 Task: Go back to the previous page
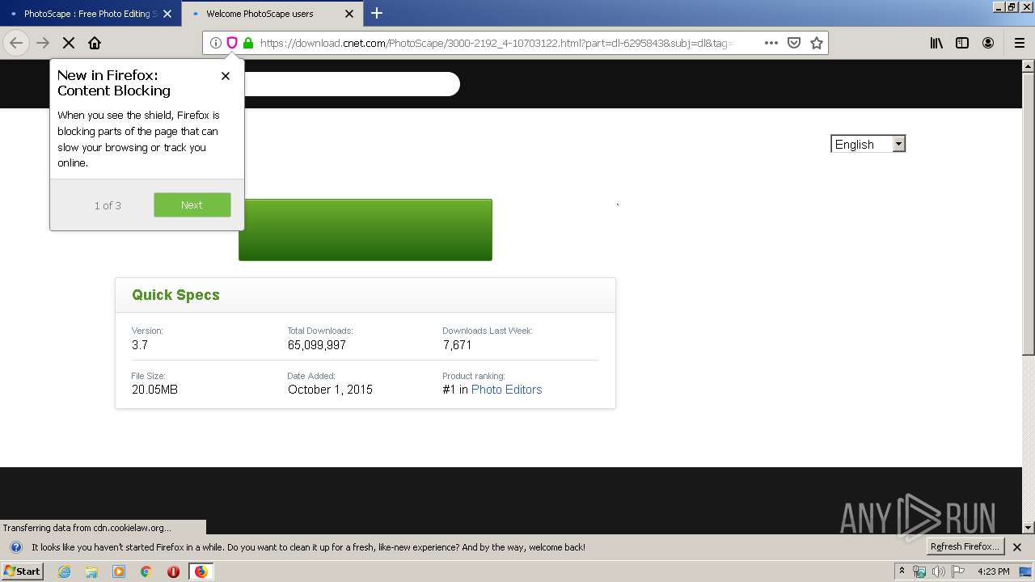click(16, 43)
